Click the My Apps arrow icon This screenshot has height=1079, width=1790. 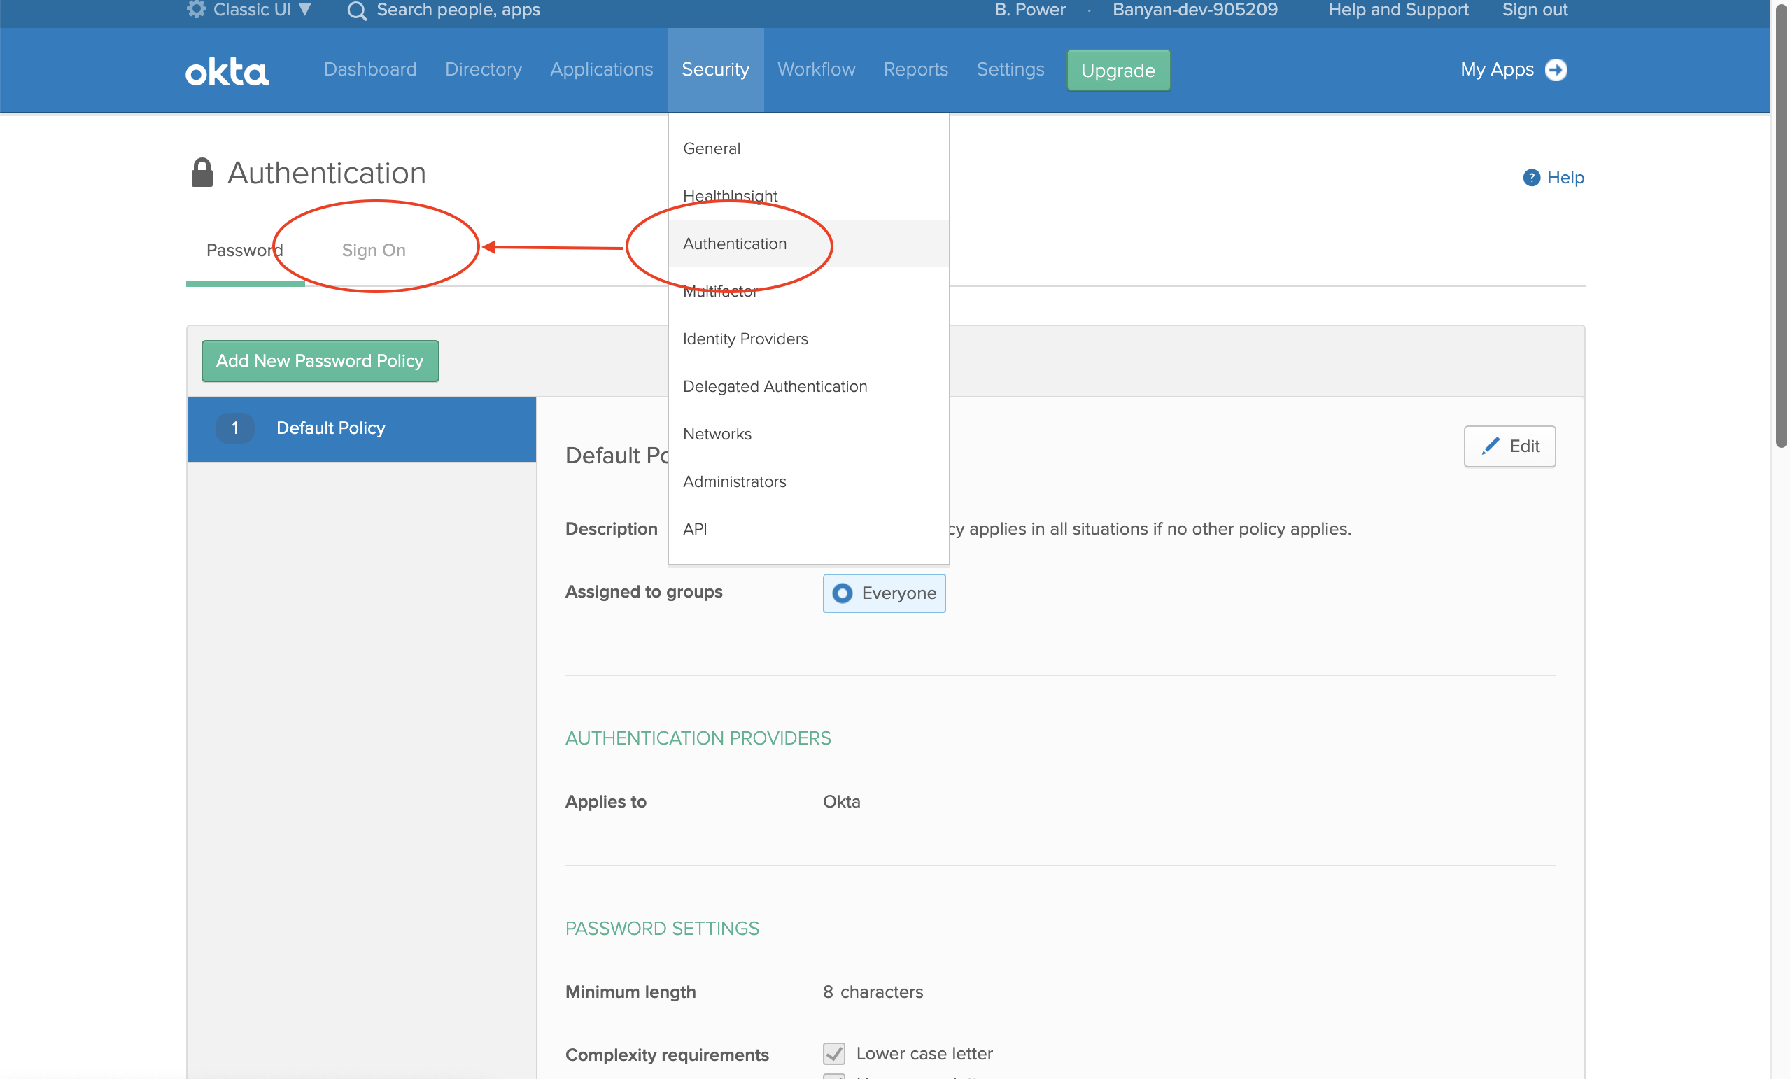[1556, 70]
